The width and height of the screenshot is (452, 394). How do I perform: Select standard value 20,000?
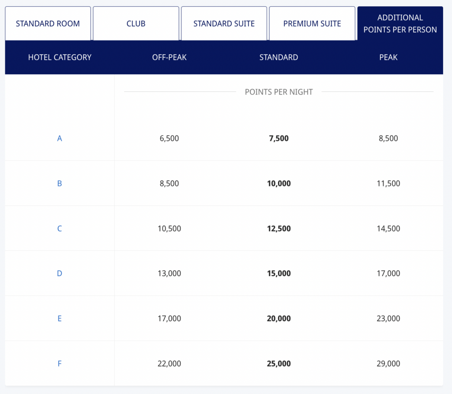(x=279, y=318)
